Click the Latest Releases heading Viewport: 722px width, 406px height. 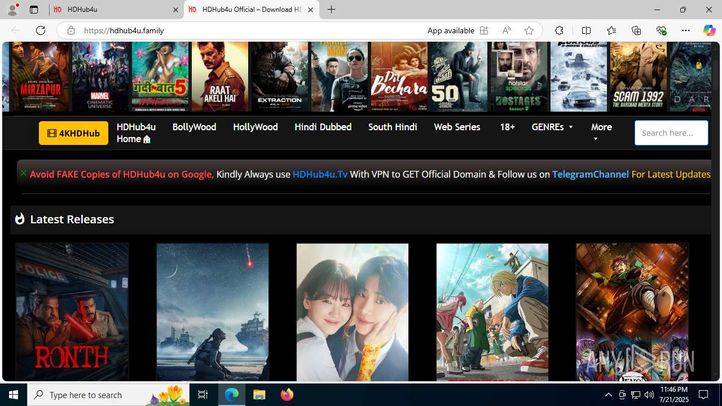pos(72,219)
